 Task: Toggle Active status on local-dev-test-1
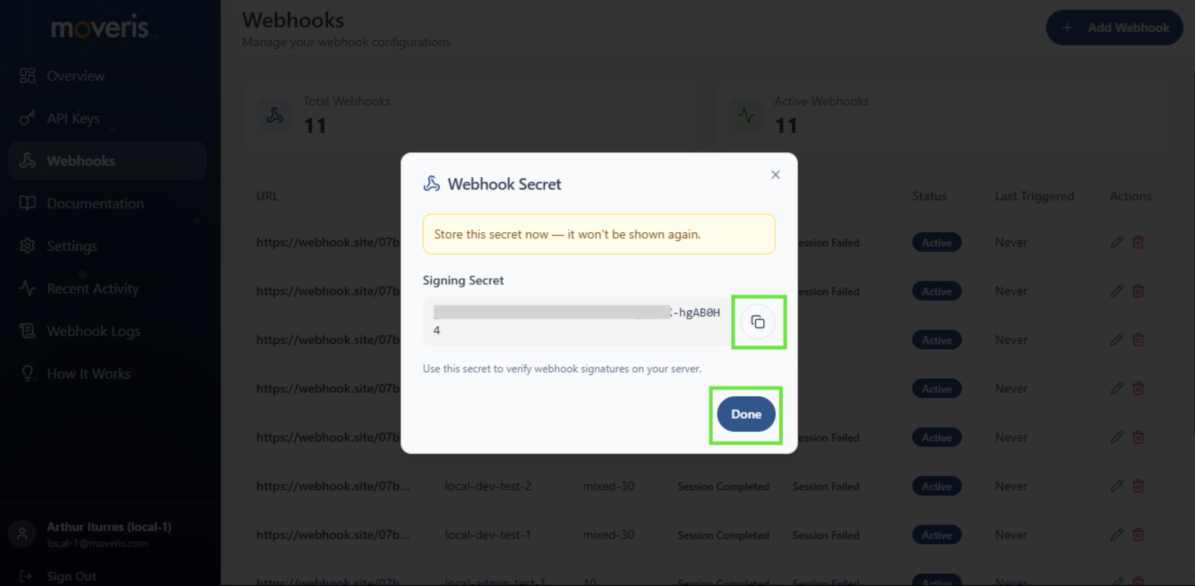click(x=936, y=535)
